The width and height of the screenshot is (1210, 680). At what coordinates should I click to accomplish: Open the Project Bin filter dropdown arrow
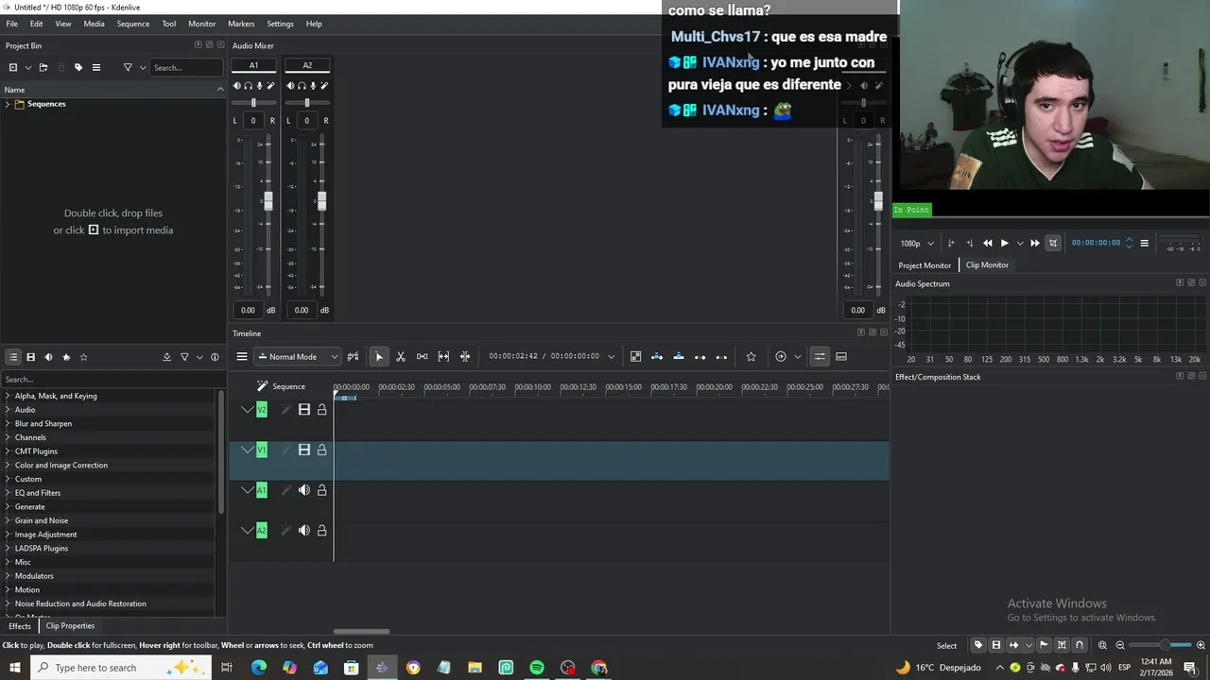pos(143,67)
